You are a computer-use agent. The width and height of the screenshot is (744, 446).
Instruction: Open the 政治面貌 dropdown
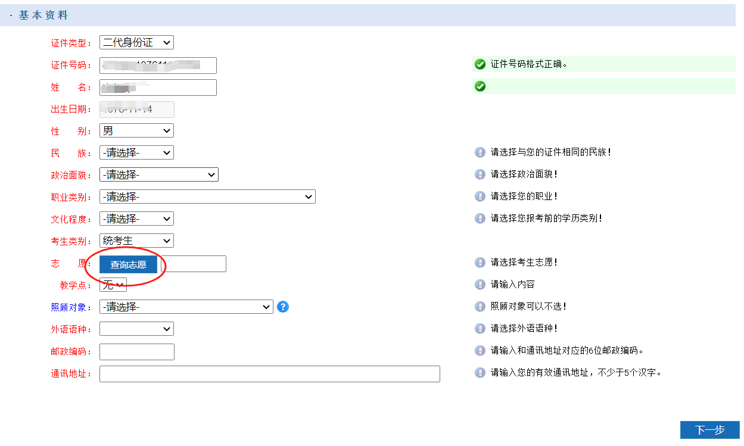[158, 174]
